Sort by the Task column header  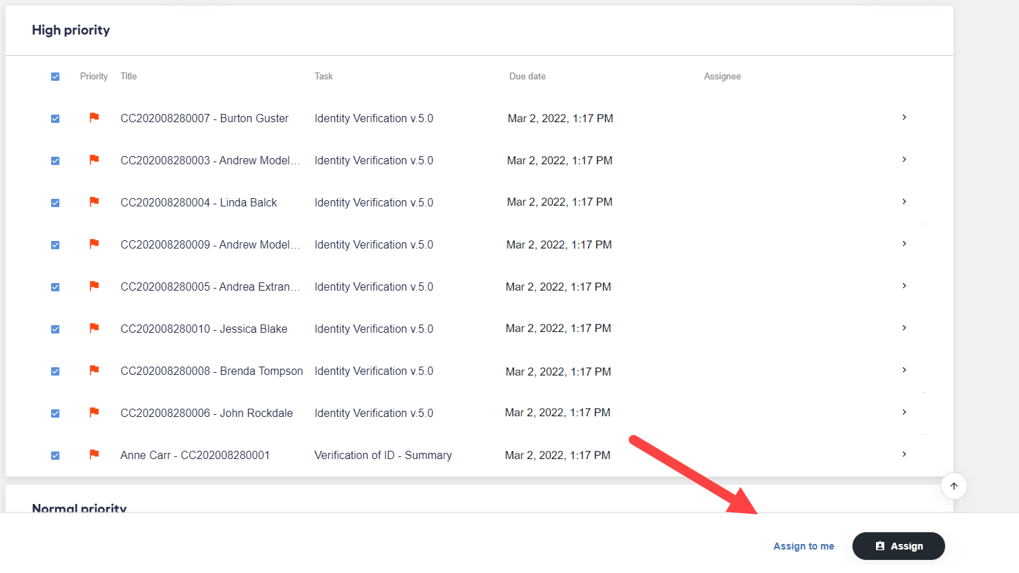click(x=323, y=77)
